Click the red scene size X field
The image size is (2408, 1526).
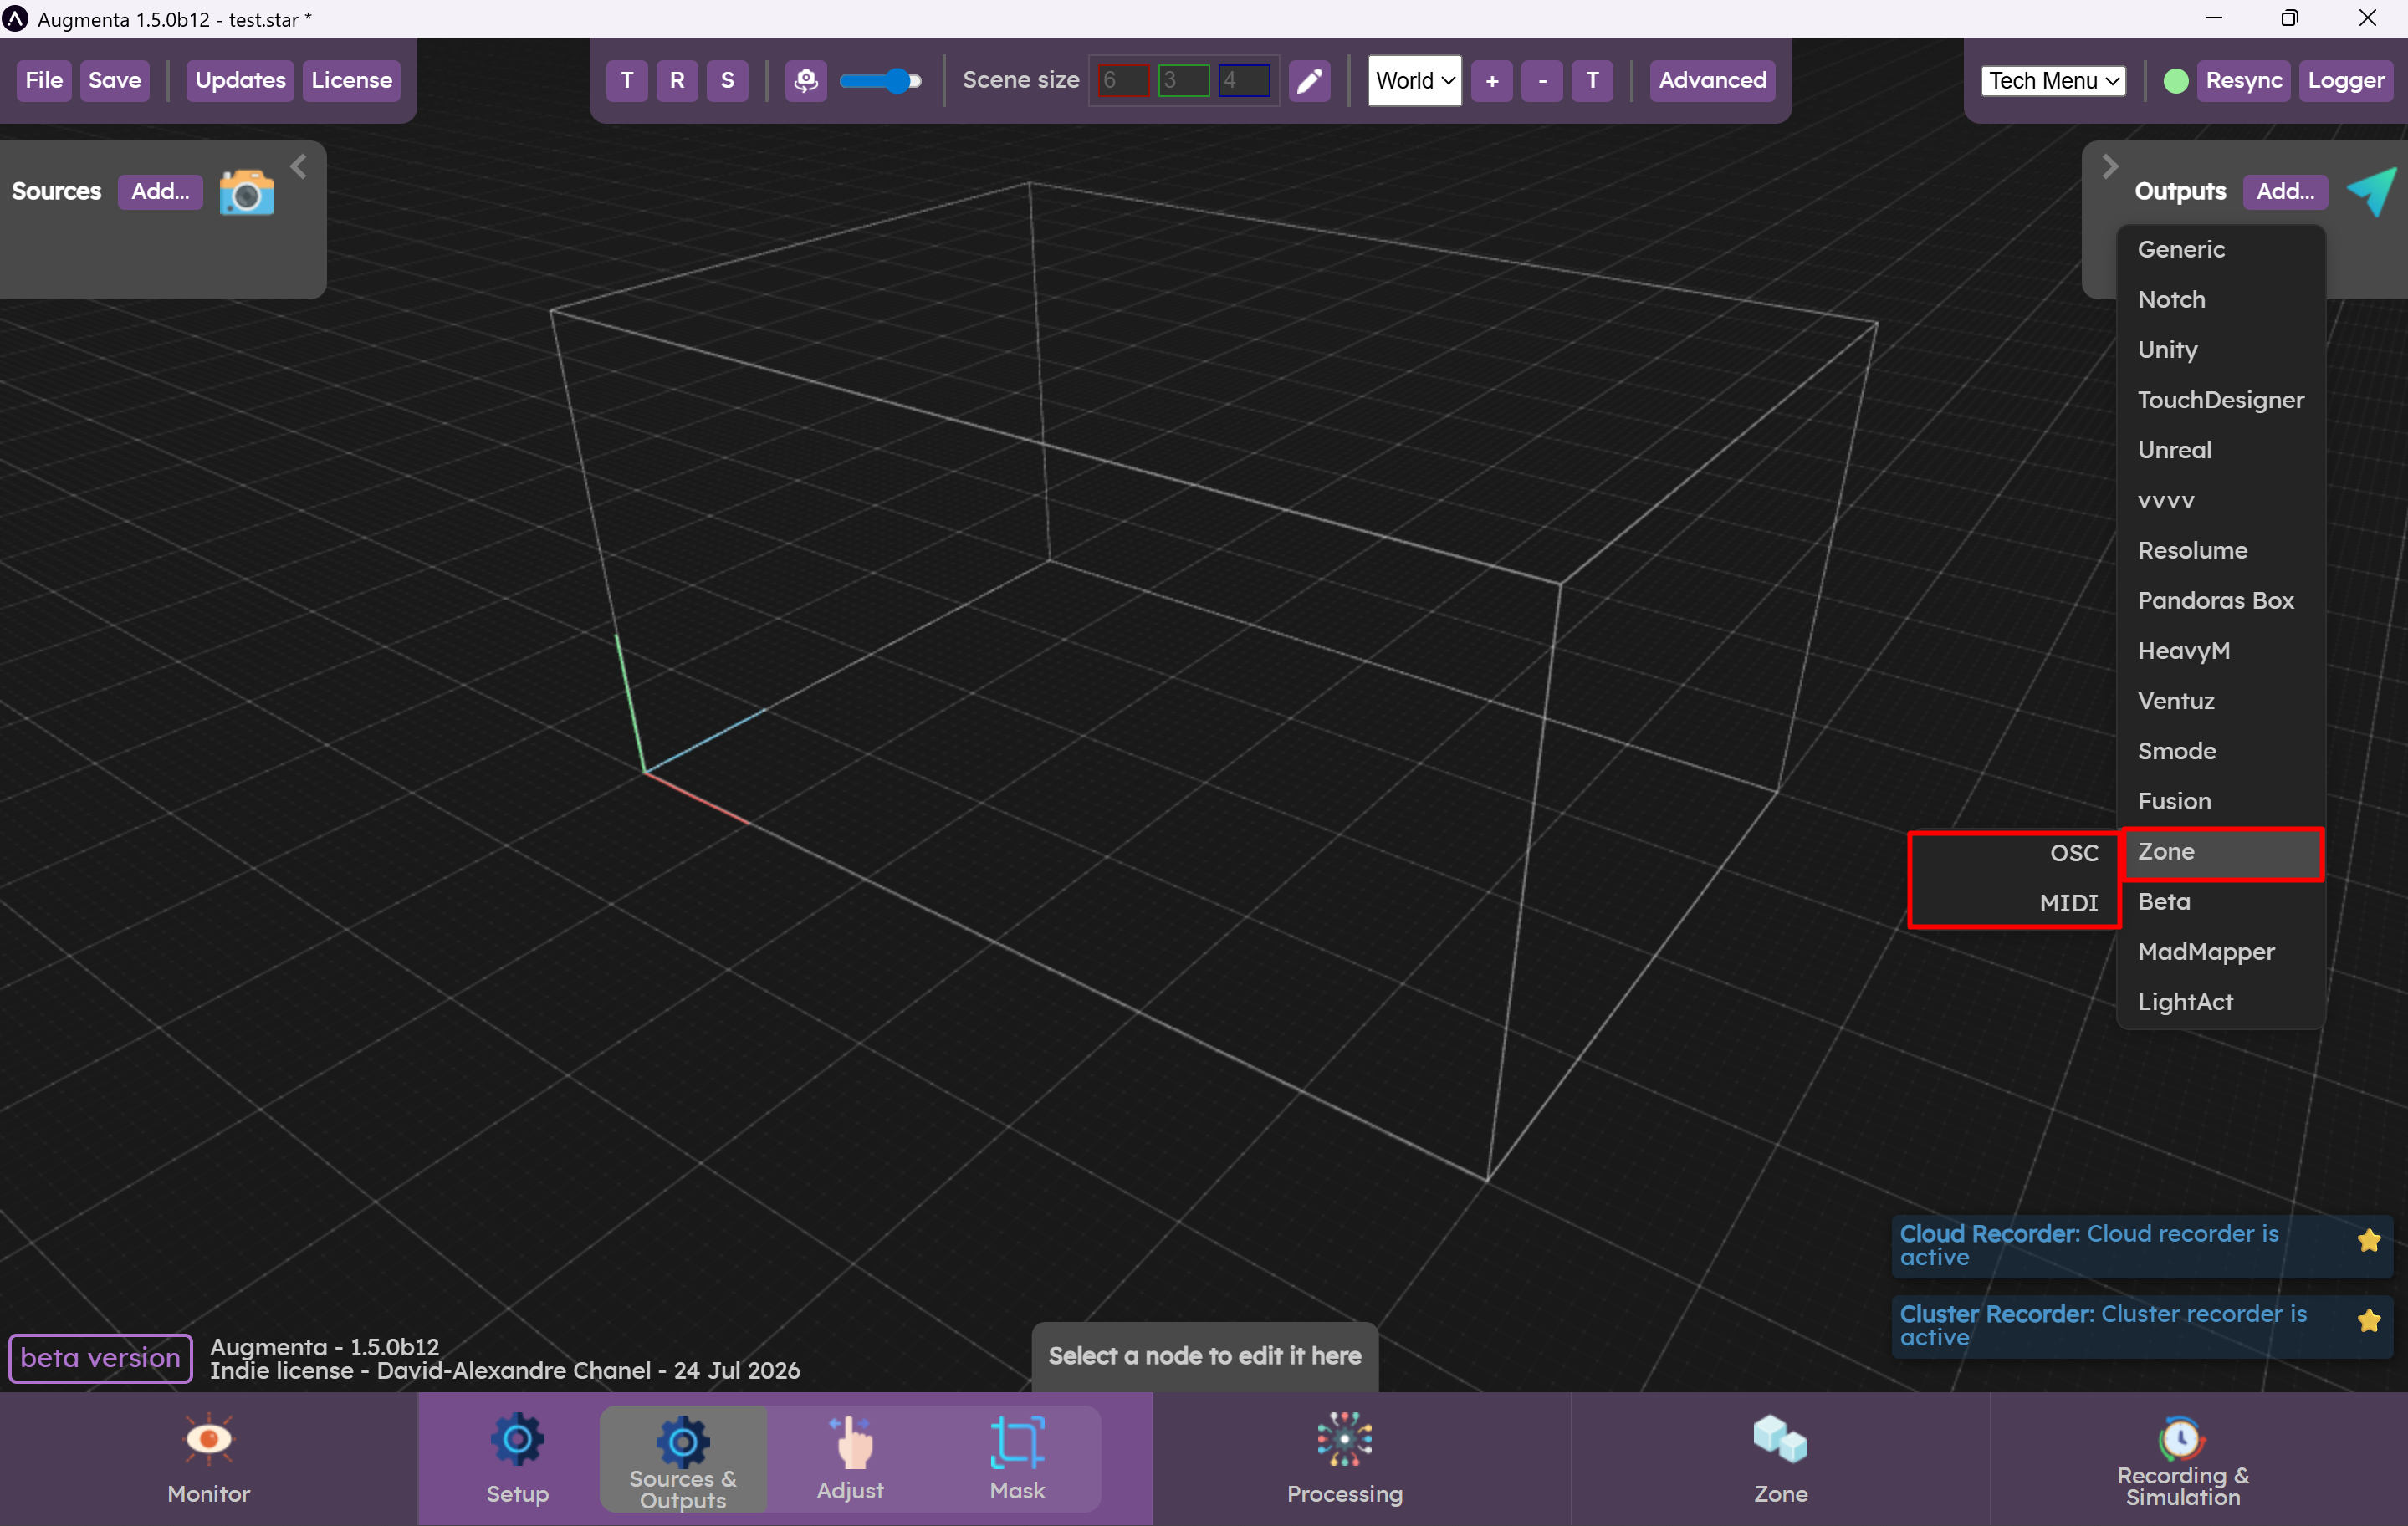pos(1122,81)
